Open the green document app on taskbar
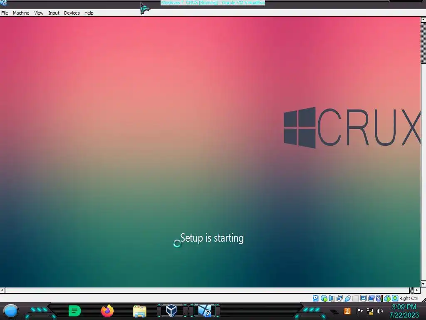 (x=75, y=311)
